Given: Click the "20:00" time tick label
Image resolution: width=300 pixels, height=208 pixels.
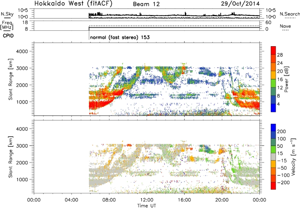Looking at the screenshot, I should (x=222, y=200).
